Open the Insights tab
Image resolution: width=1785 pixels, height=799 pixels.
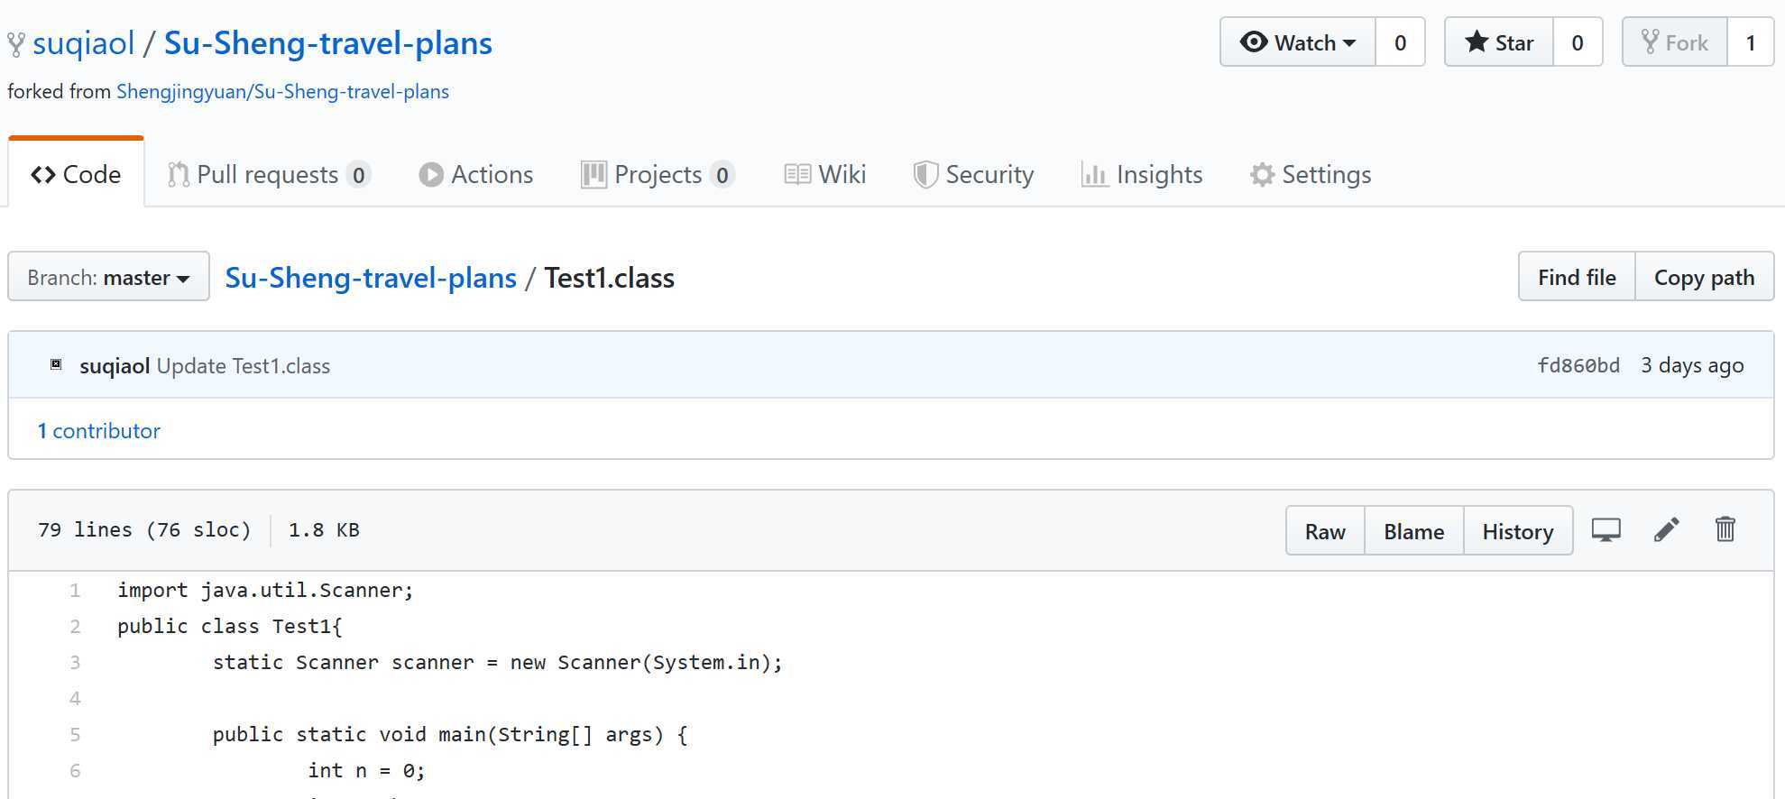1142,175
